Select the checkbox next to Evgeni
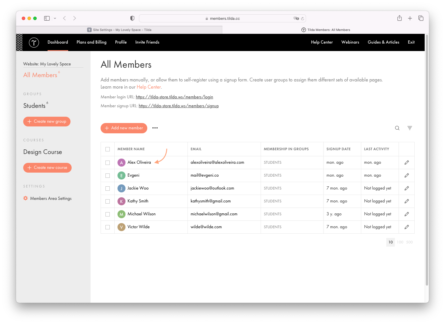Screen dimensions: 445x324 (x=107, y=175)
